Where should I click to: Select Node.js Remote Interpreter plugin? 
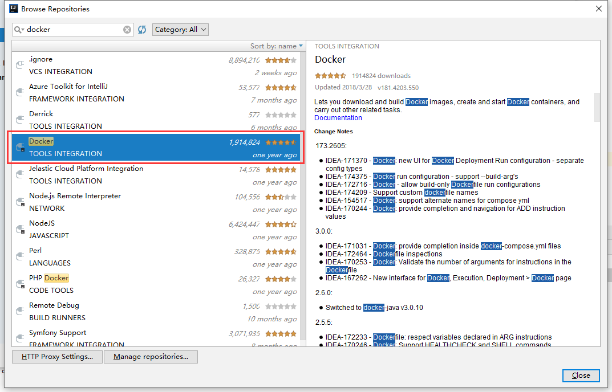tap(156, 202)
